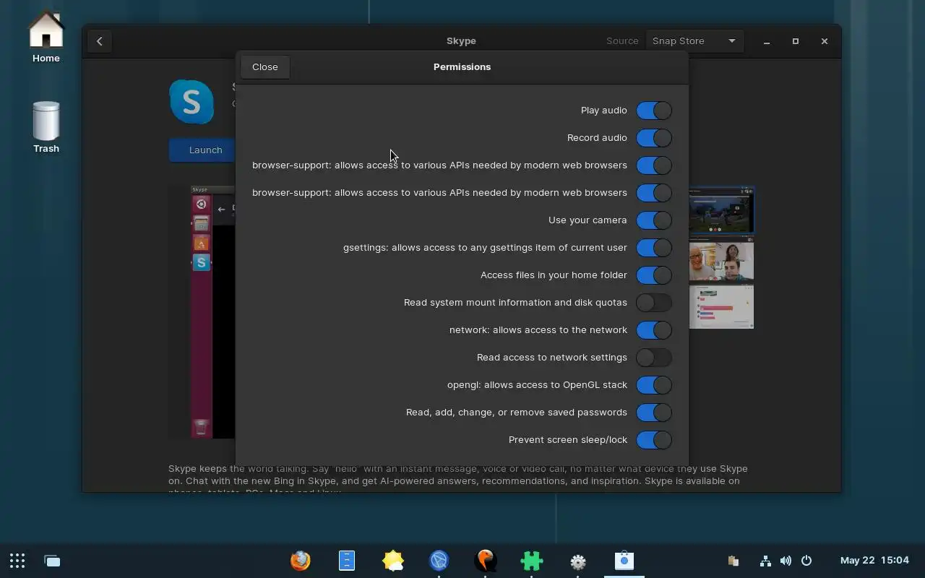Open the Home folder desktop icon
The height and width of the screenshot is (578, 925).
click(x=46, y=36)
